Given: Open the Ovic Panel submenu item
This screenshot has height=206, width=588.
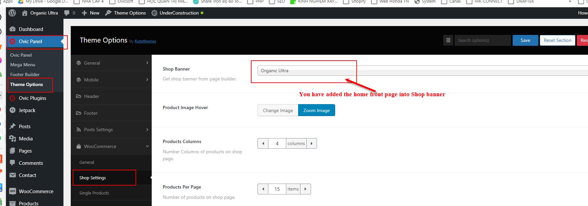Looking at the screenshot, I should (21, 55).
